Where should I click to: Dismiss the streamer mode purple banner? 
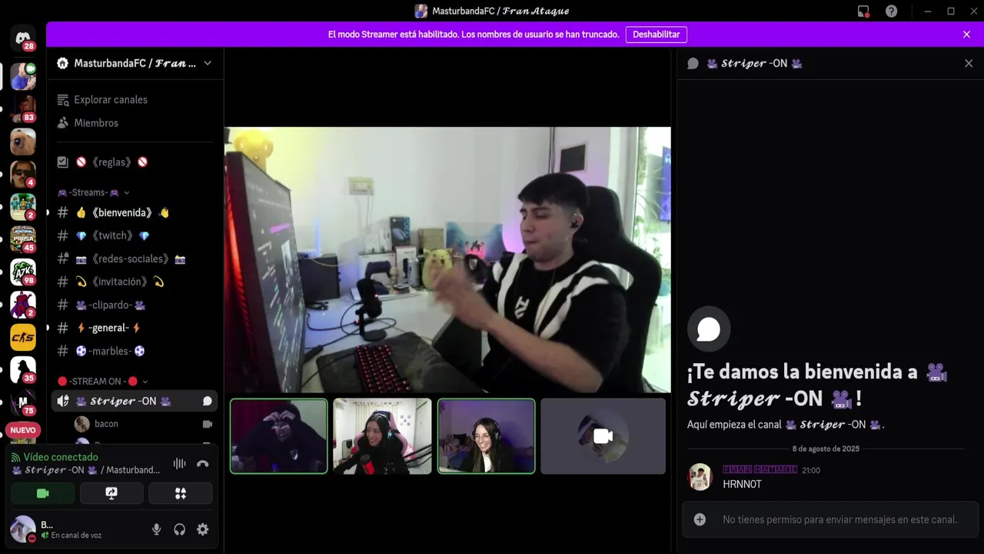click(x=966, y=35)
